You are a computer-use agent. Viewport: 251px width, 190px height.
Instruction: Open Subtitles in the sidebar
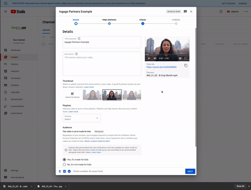coord(19,85)
